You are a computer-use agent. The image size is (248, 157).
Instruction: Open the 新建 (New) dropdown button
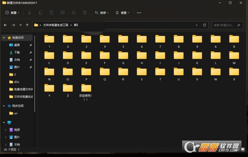13,13
